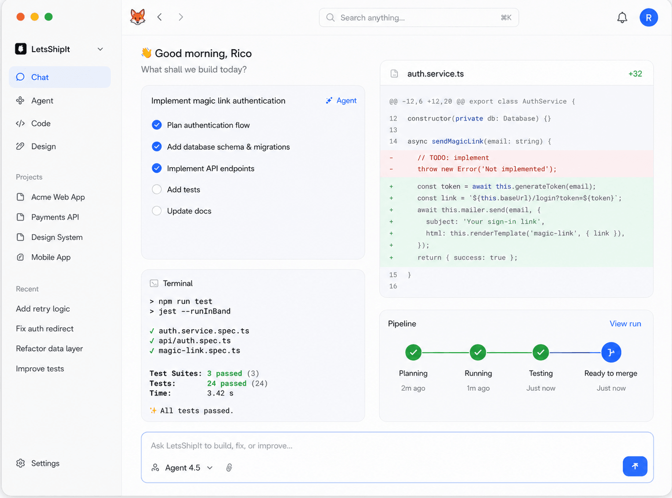
Task: Open the Acme Web App project
Action: (51, 197)
